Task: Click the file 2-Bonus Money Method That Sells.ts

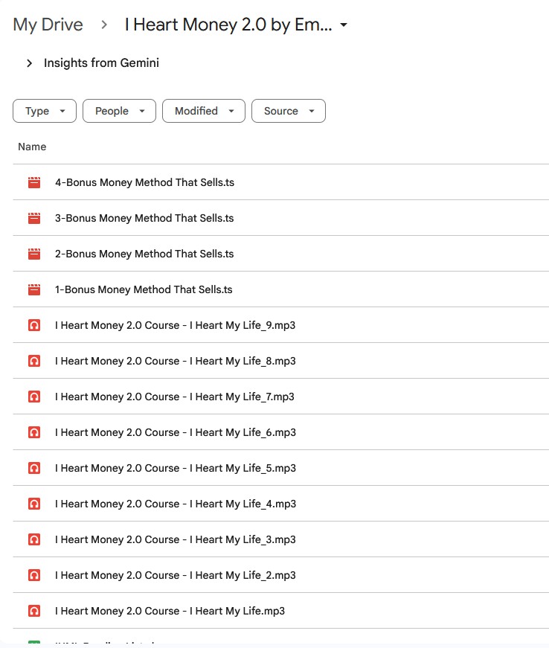Action: (144, 254)
